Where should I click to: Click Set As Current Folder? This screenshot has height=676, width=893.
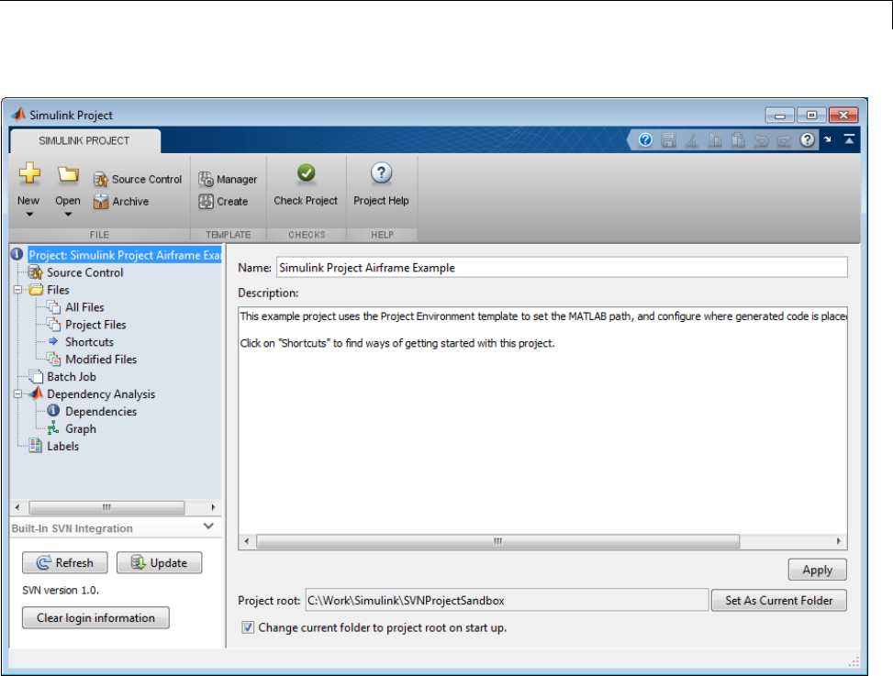(x=778, y=600)
